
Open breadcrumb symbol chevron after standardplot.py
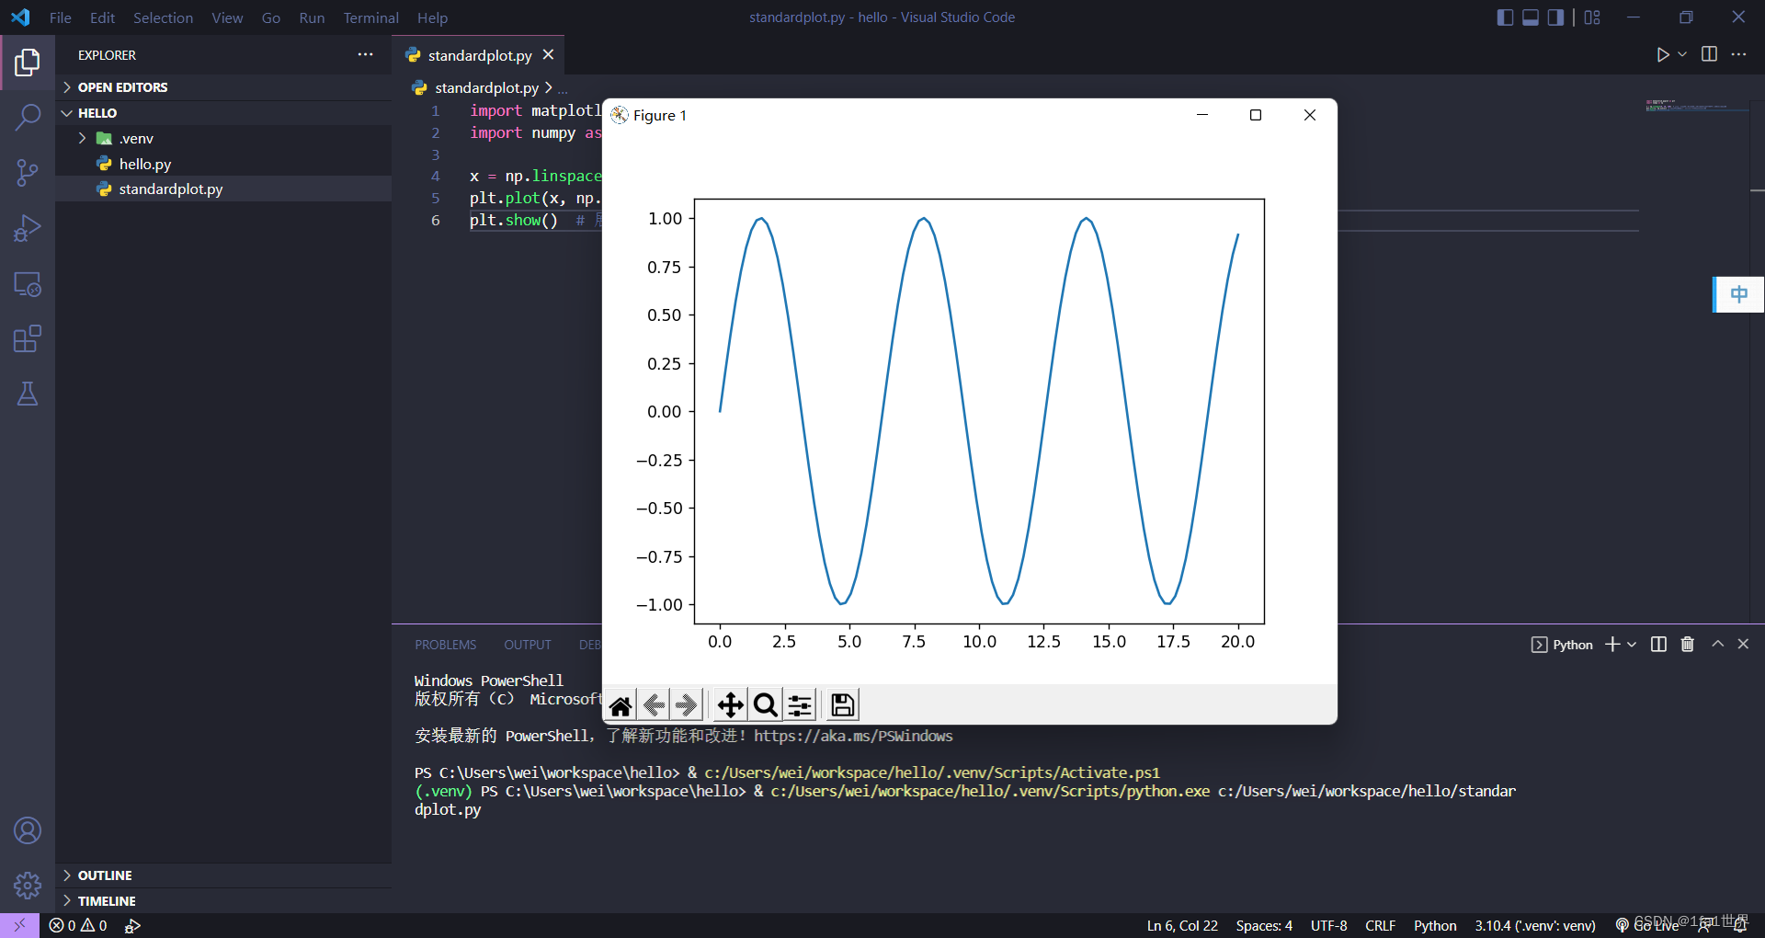(549, 87)
